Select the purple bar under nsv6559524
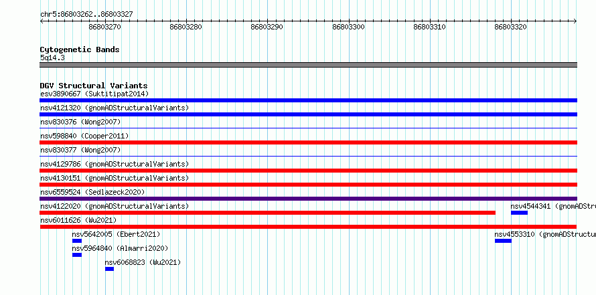 click(308, 199)
